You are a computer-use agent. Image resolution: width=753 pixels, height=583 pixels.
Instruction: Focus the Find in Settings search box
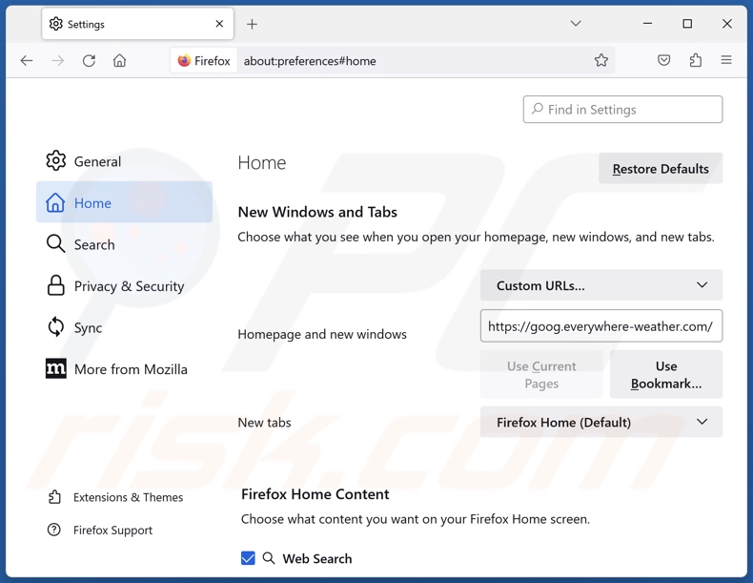pos(622,110)
